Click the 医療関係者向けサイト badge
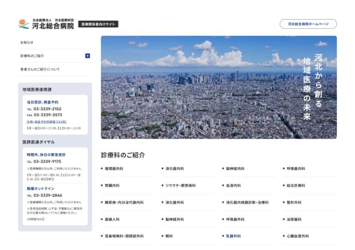This screenshot has width=355, height=250. (x=98, y=24)
